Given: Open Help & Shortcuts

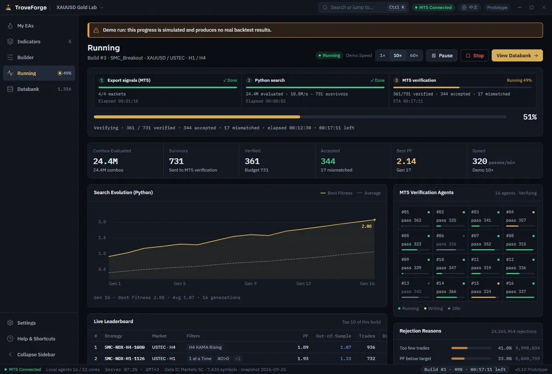Looking at the screenshot, I should point(39,339).
